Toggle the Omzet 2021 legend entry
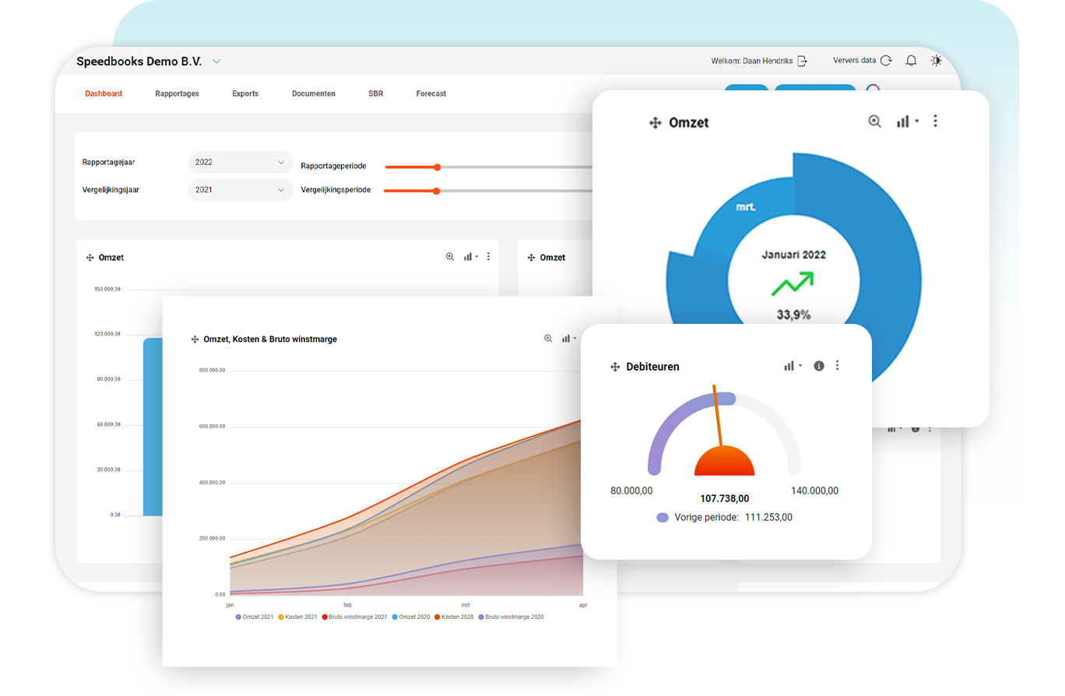1065x696 pixels. click(255, 616)
